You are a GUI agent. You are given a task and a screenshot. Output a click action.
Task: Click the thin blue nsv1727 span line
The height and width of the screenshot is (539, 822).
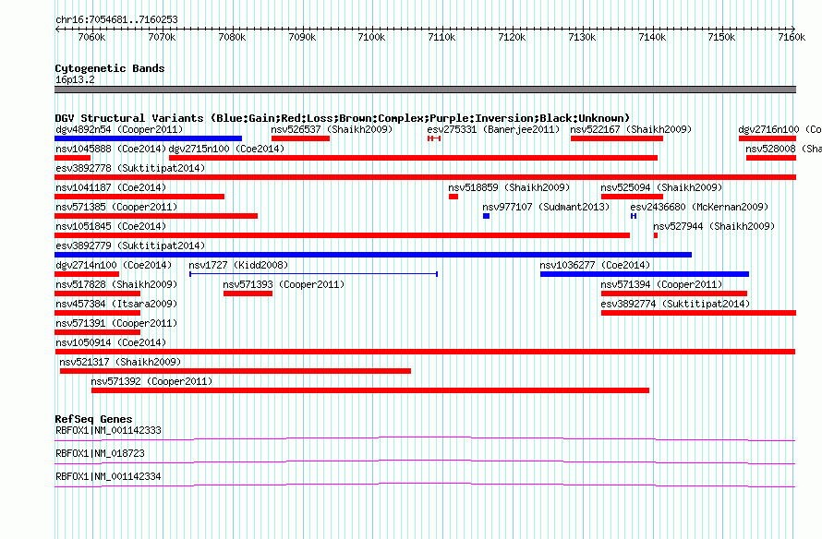pyautogui.click(x=313, y=274)
